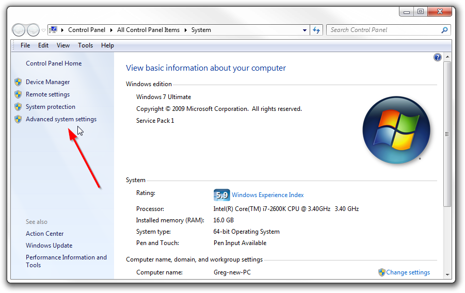Click the shield icon beside Device Manager
The height and width of the screenshot is (293, 465).
(18, 82)
